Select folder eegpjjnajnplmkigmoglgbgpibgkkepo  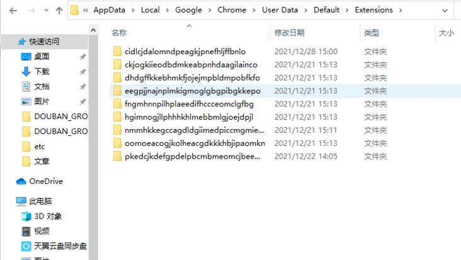(192, 91)
